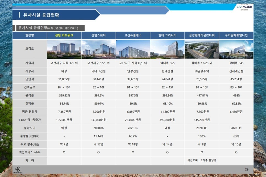
Task: Click the 지식산업센터 섹션오피스 subtitle bar
Action: pos(50,28)
